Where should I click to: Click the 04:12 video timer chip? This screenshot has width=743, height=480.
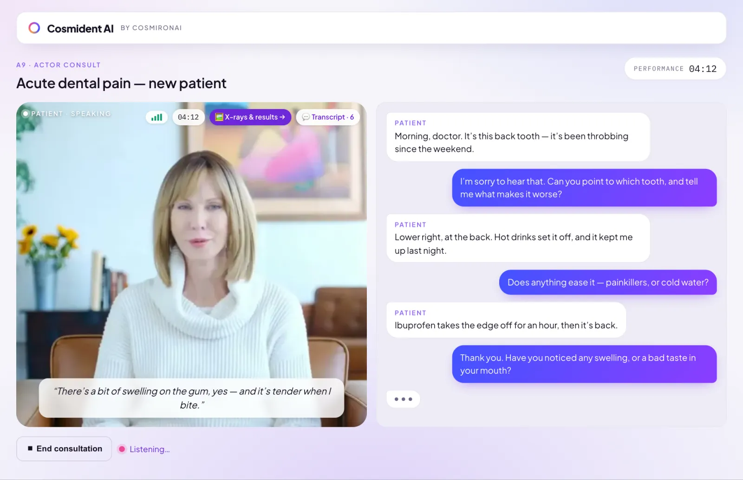click(x=188, y=117)
